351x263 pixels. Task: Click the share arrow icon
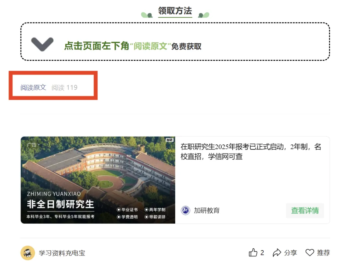277,253
